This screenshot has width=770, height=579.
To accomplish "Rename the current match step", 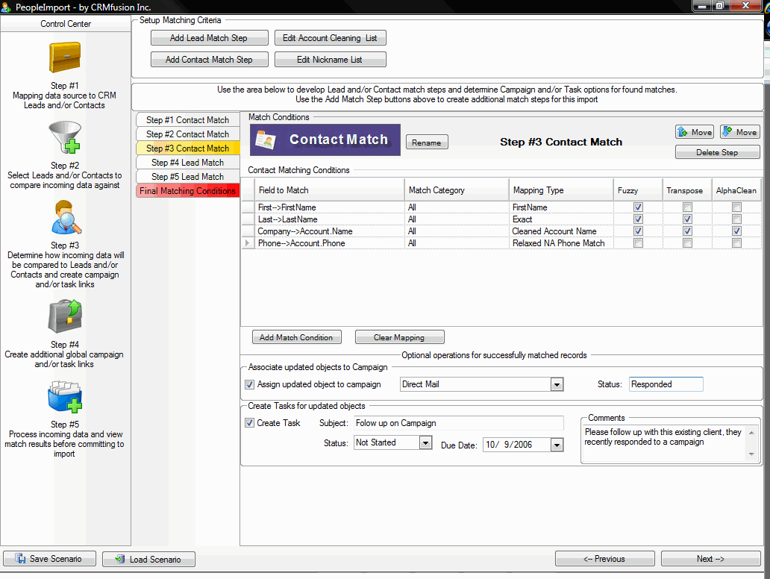I will (x=427, y=143).
